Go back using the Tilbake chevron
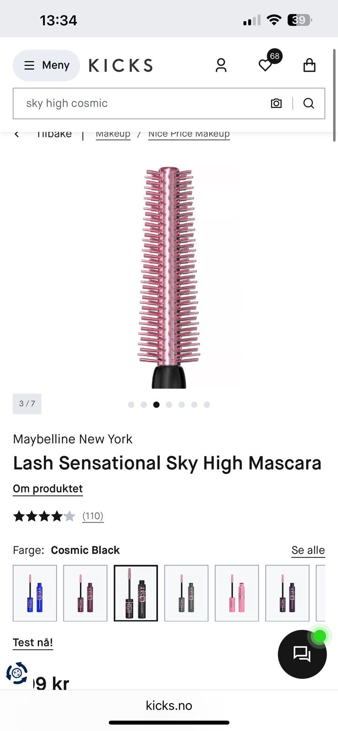Viewport: 338px width, 731px height. click(x=16, y=134)
